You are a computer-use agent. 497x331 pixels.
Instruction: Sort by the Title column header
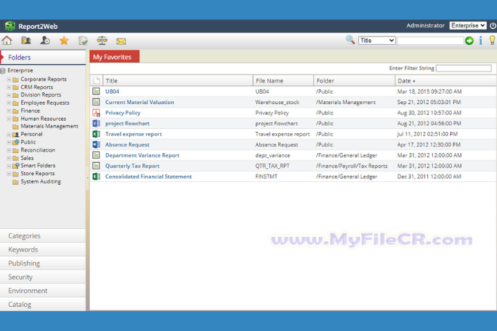(178, 81)
